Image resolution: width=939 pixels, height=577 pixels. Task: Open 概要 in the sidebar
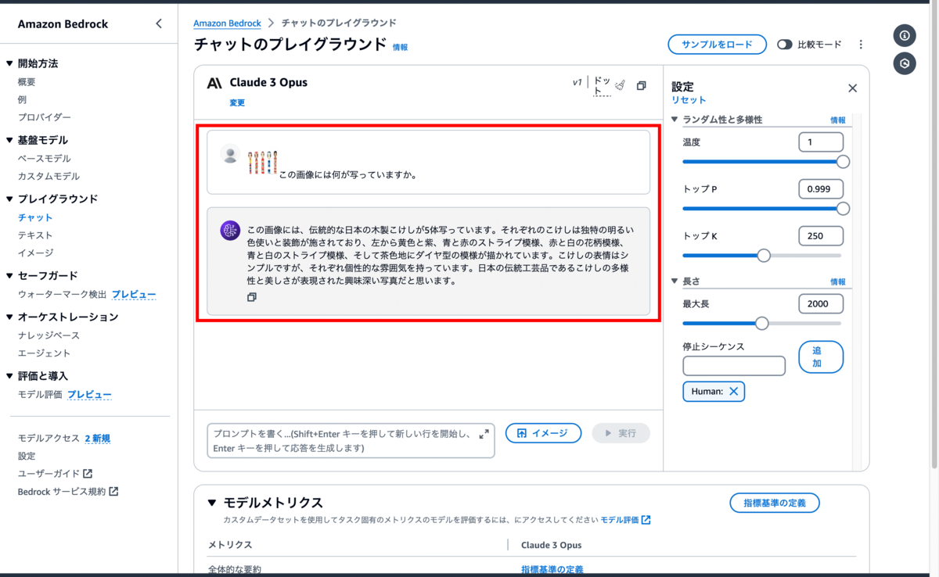[x=27, y=82]
